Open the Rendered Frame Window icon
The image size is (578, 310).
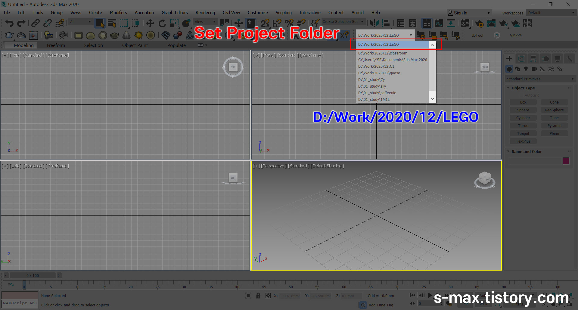pyautogui.click(x=491, y=23)
